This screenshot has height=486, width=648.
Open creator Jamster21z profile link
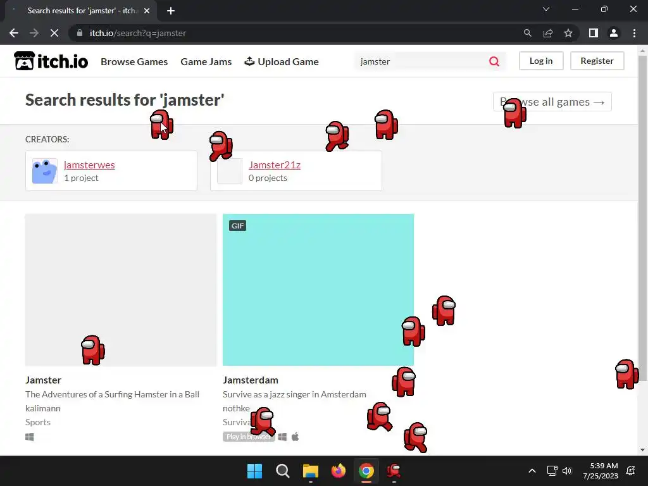(275, 165)
